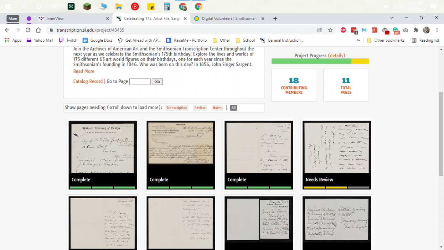Open the Apps bookmark

tap(13, 40)
